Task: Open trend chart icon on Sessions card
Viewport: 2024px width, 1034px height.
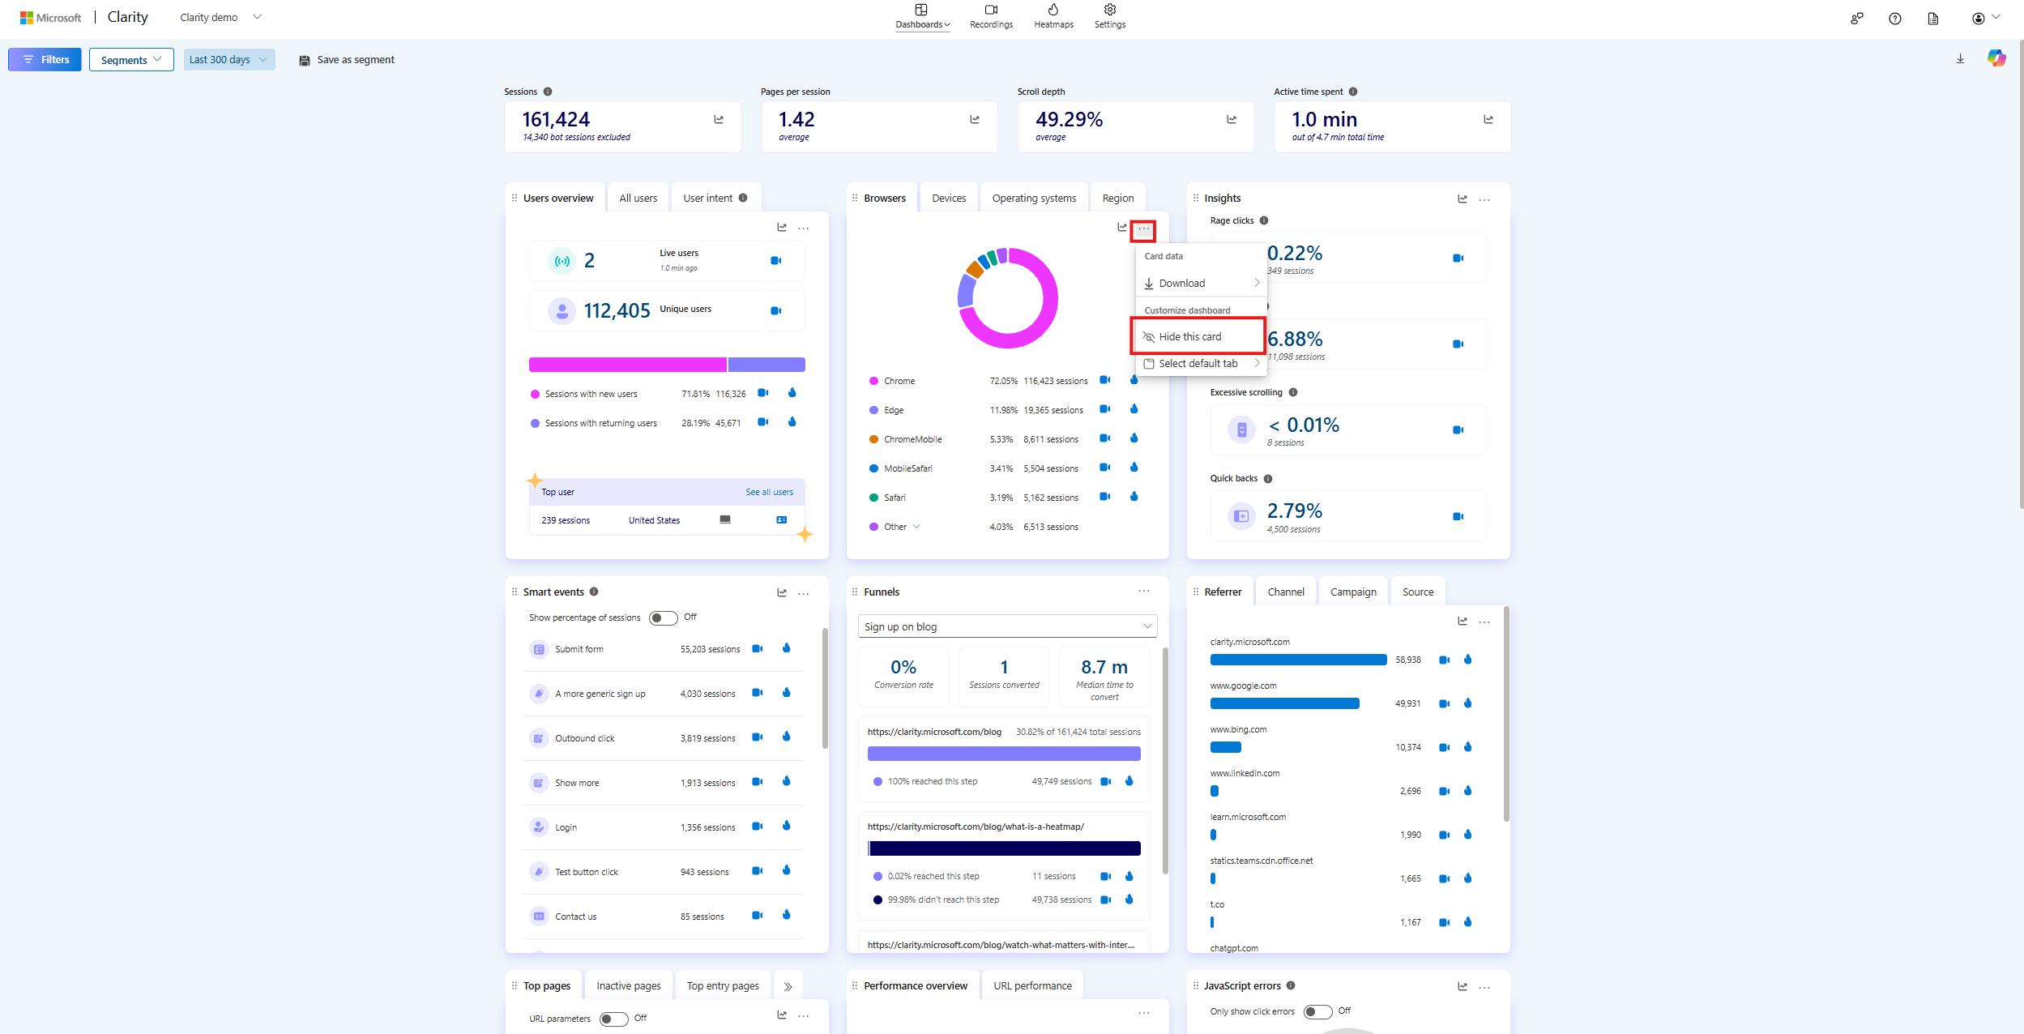Action: [718, 119]
